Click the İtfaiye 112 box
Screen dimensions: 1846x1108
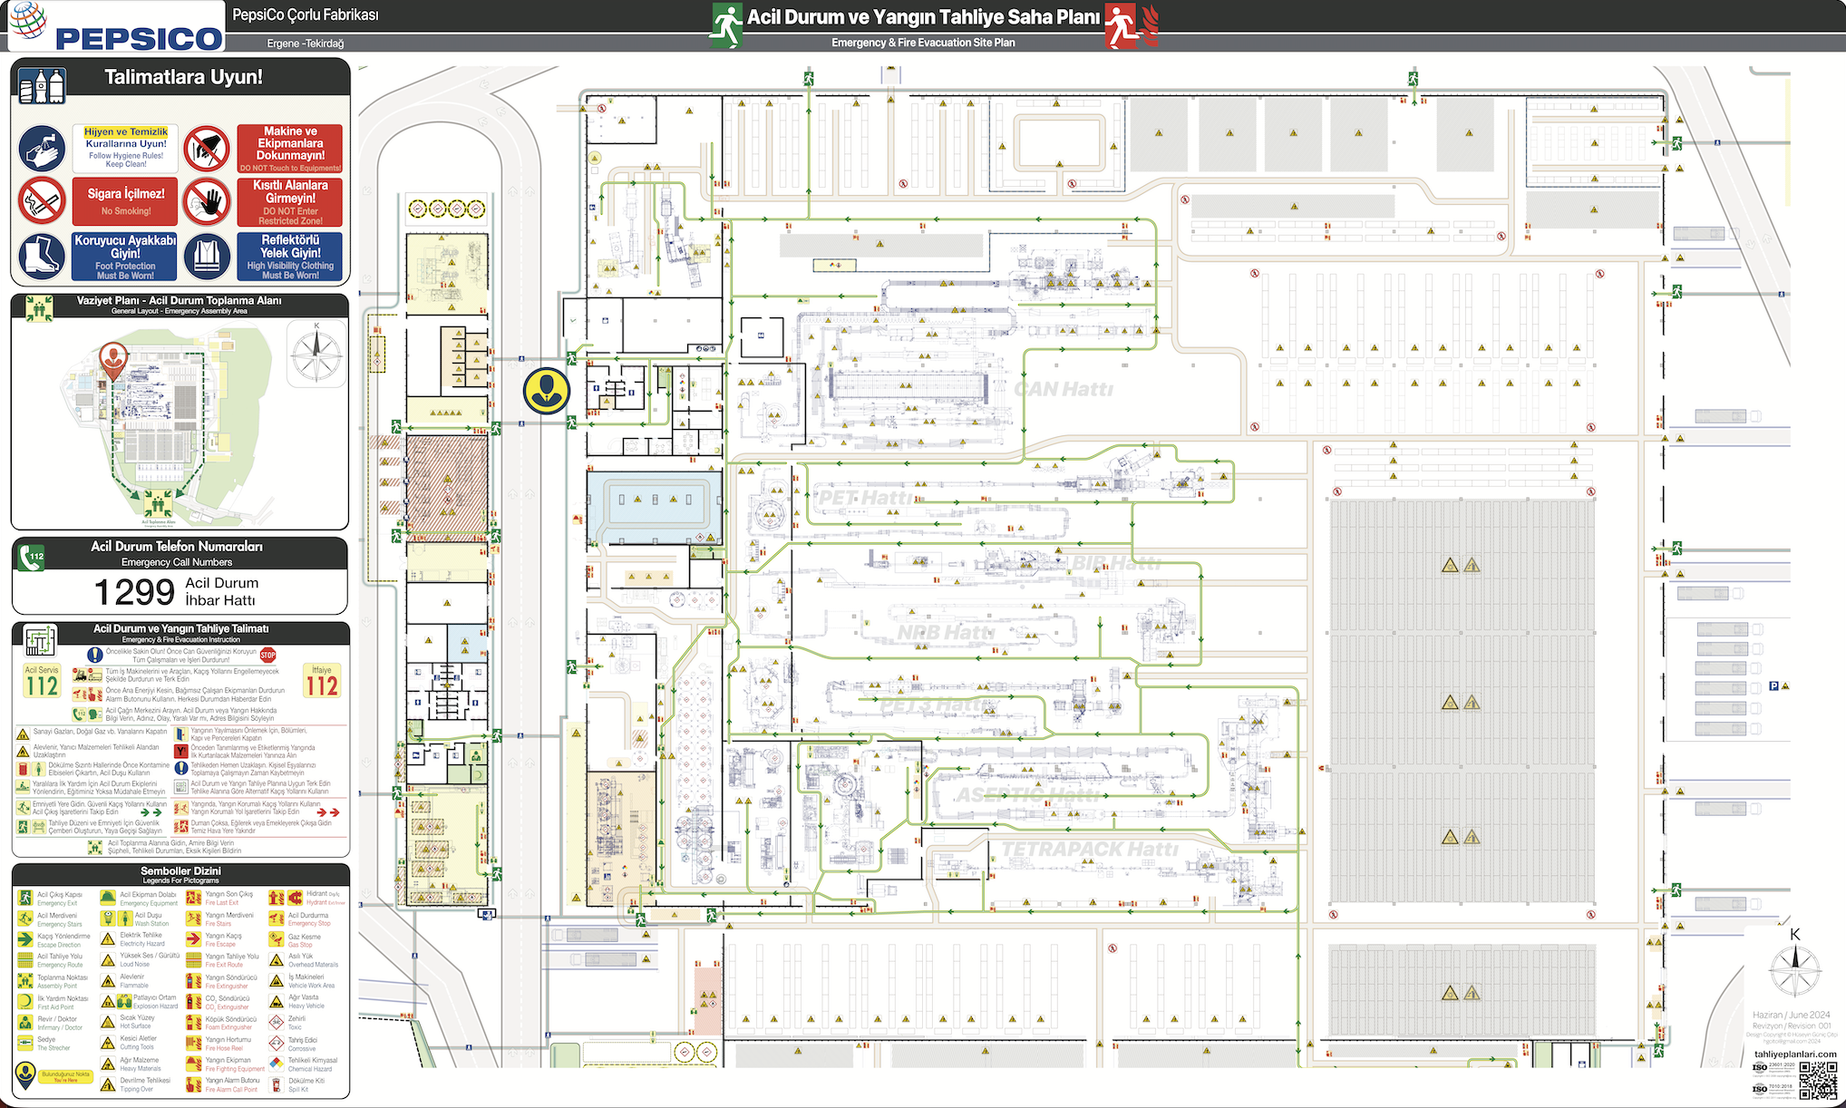pos(322,682)
